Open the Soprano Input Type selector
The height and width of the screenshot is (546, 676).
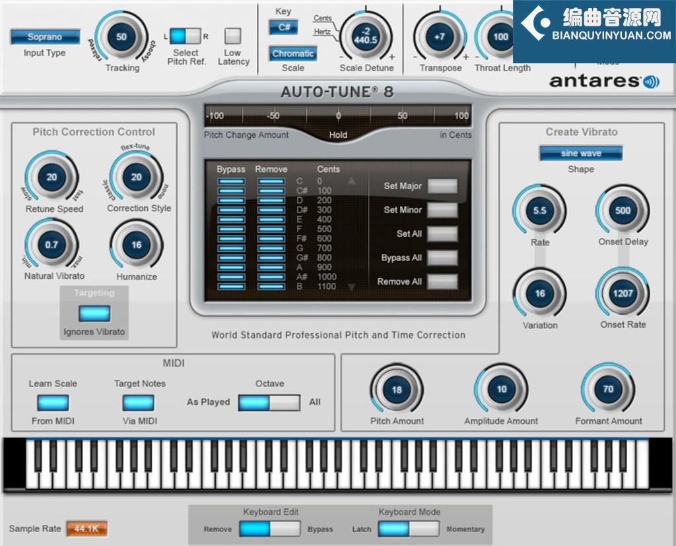(x=46, y=37)
